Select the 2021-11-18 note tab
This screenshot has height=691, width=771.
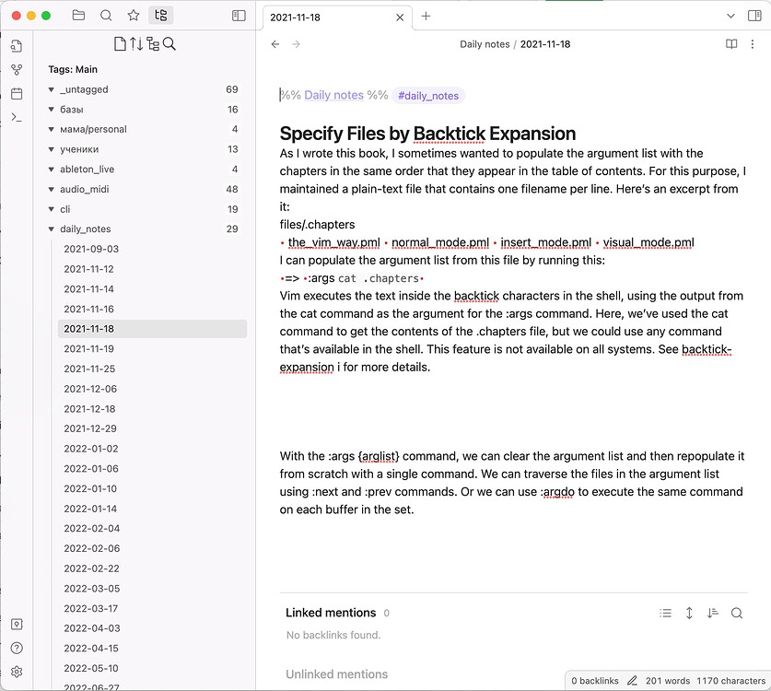(x=318, y=17)
